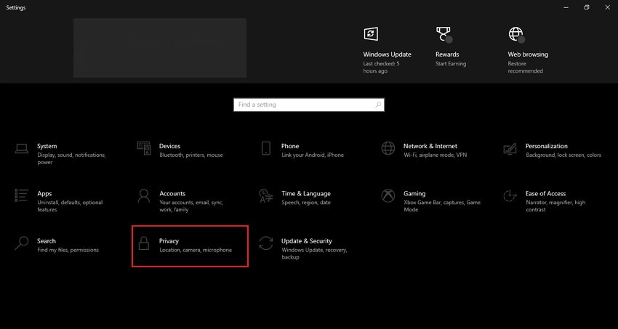Minimize the Settings window
The height and width of the screenshot is (329, 618).
pos(566,7)
